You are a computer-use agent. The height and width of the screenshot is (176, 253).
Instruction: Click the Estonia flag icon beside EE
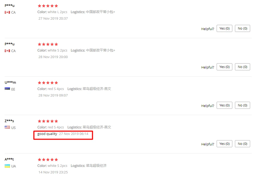click(7, 89)
